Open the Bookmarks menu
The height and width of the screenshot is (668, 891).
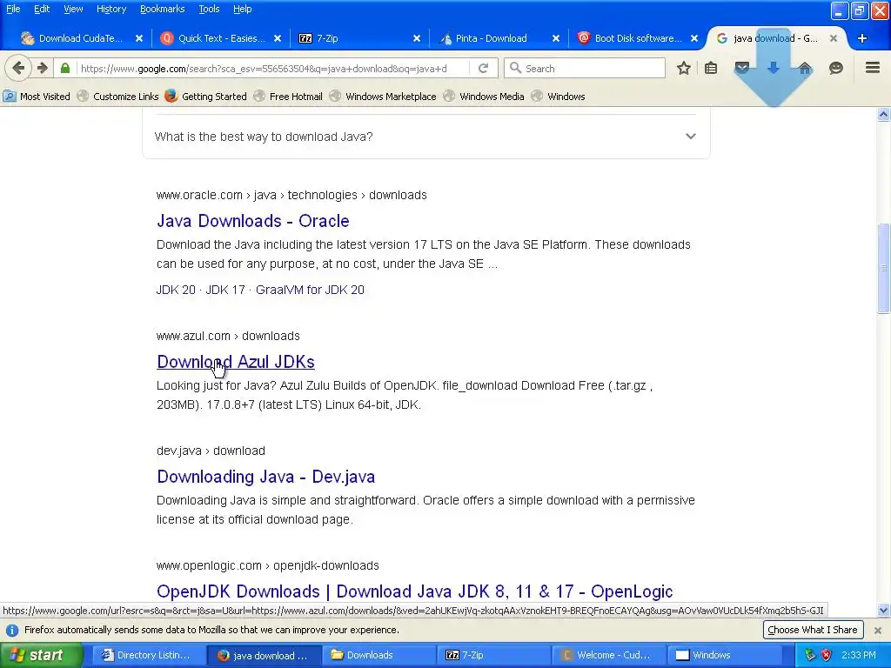tap(163, 9)
